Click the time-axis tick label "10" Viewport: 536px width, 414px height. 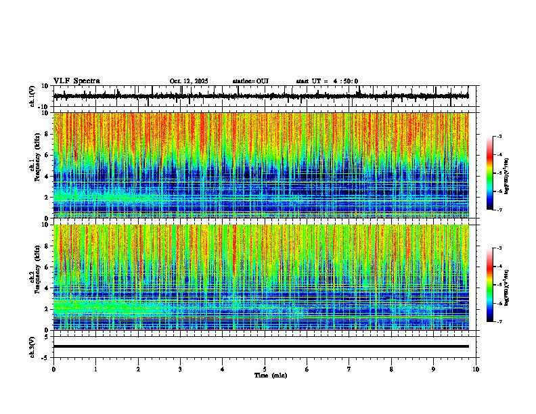pyautogui.click(x=476, y=369)
